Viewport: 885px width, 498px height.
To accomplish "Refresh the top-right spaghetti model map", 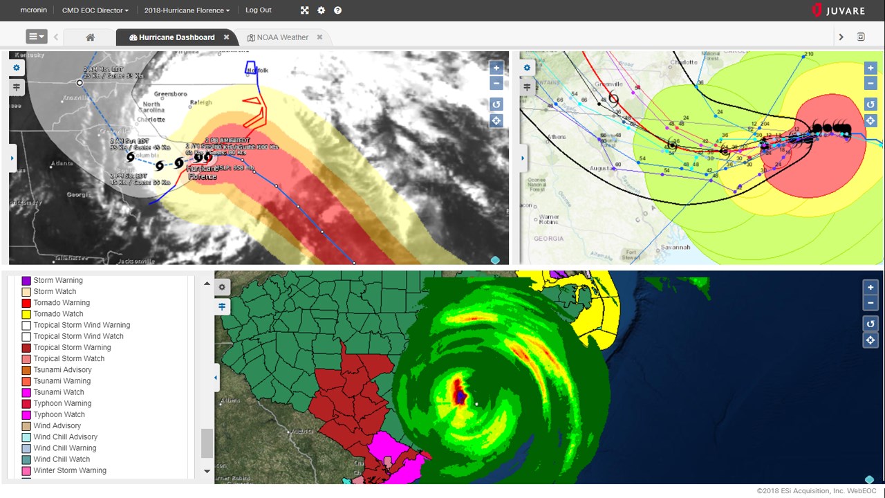I will pyautogui.click(x=870, y=104).
